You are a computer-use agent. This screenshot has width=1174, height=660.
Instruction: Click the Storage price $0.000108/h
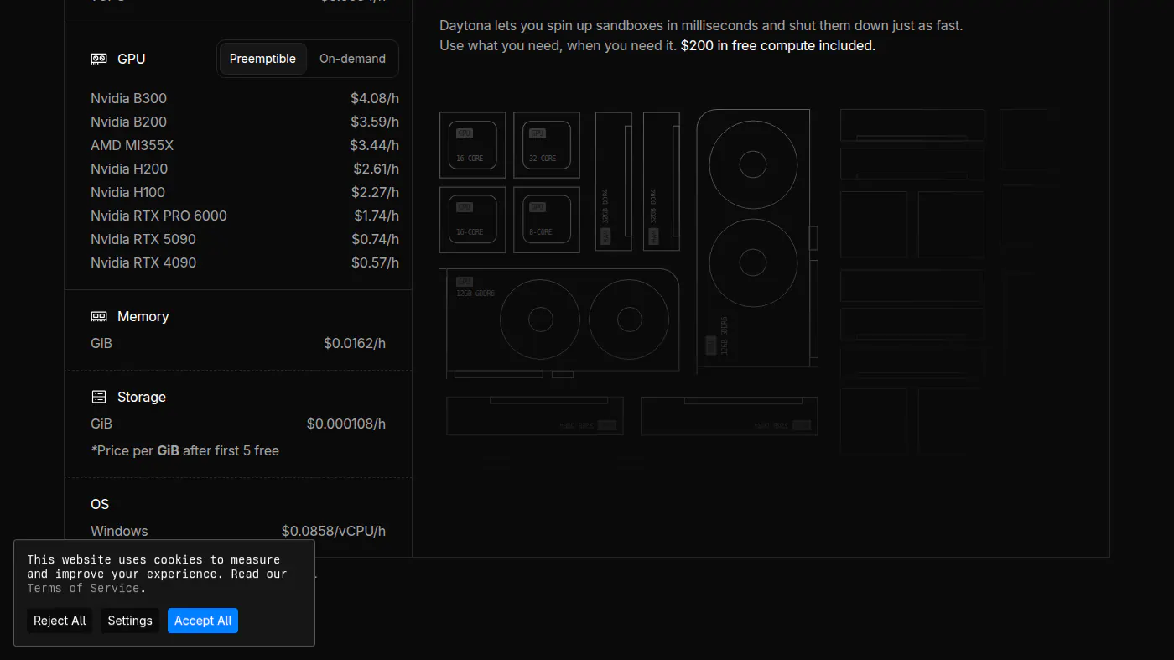click(346, 424)
